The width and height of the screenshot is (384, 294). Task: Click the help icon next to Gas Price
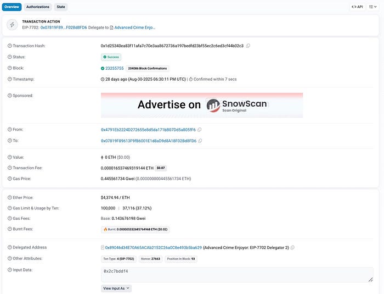pos(9,179)
